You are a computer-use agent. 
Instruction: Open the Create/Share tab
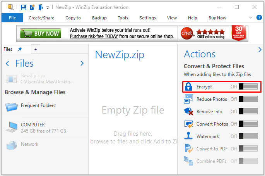(x=41, y=18)
